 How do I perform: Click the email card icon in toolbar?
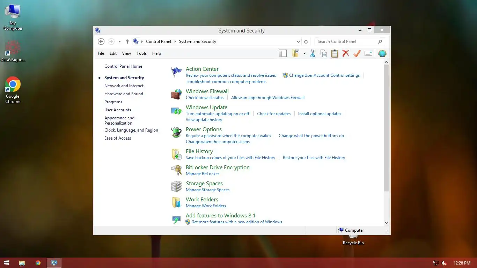pyautogui.click(x=368, y=53)
